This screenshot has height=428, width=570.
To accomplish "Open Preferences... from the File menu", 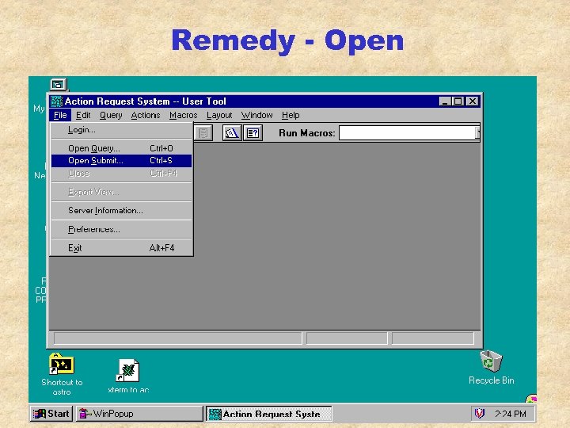I will (x=121, y=229).
